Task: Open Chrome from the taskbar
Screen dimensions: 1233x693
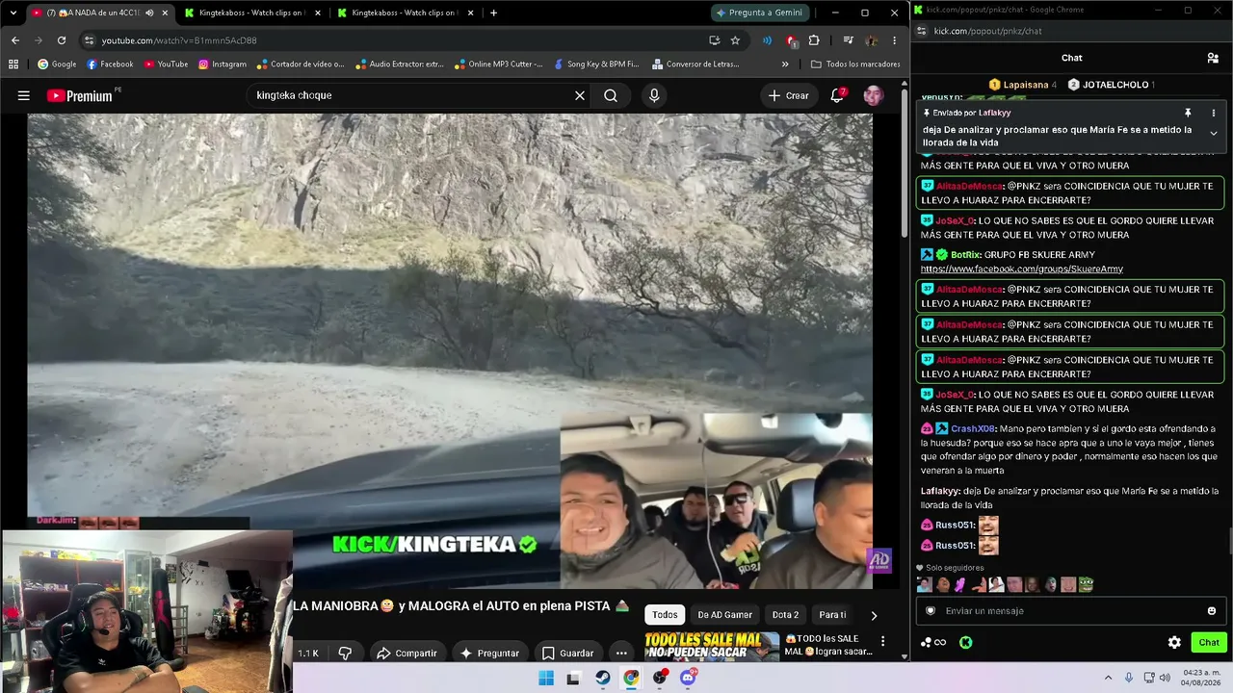Action: (630, 678)
